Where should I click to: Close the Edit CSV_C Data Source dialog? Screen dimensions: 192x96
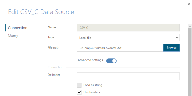pyautogui.click(x=189, y=4)
